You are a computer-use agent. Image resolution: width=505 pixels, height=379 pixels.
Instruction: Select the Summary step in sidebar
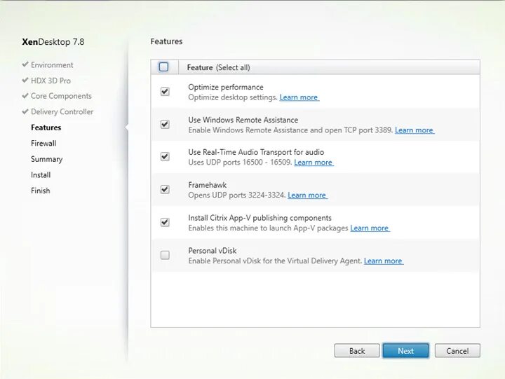pyautogui.click(x=47, y=159)
